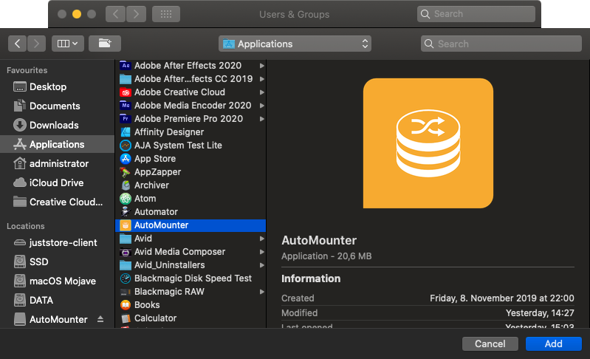This screenshot has height=359, width=590.
Task: Select DATA volume in Locations
Action: 57,301
